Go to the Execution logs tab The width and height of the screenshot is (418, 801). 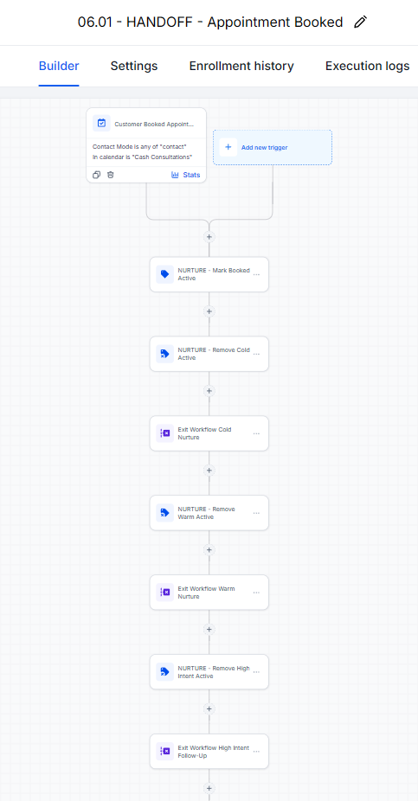point(368,66)
